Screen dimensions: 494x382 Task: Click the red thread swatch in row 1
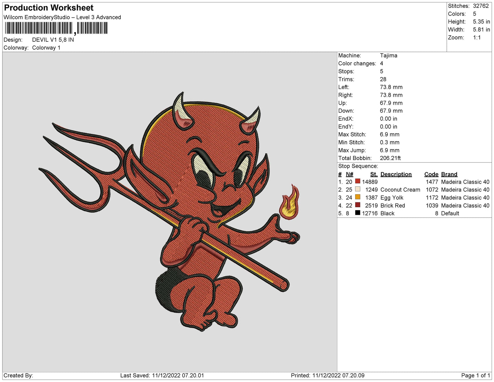click(x=358, y=181)
